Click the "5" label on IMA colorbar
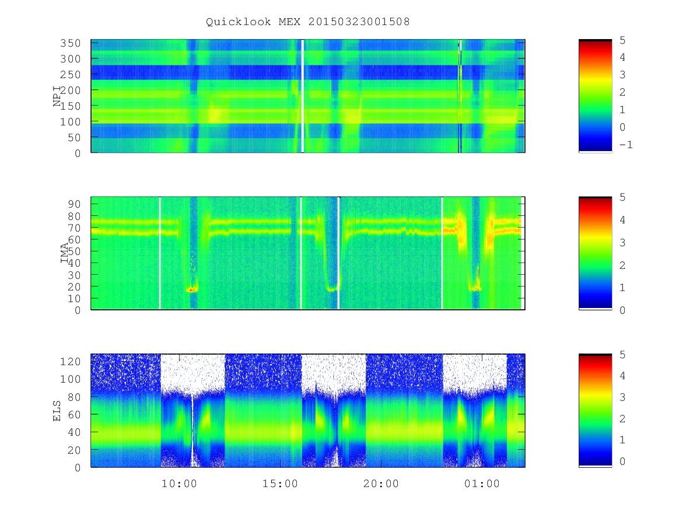Viewport: 700px width, 525px height. pyautogui.click(x=622, y=197)
